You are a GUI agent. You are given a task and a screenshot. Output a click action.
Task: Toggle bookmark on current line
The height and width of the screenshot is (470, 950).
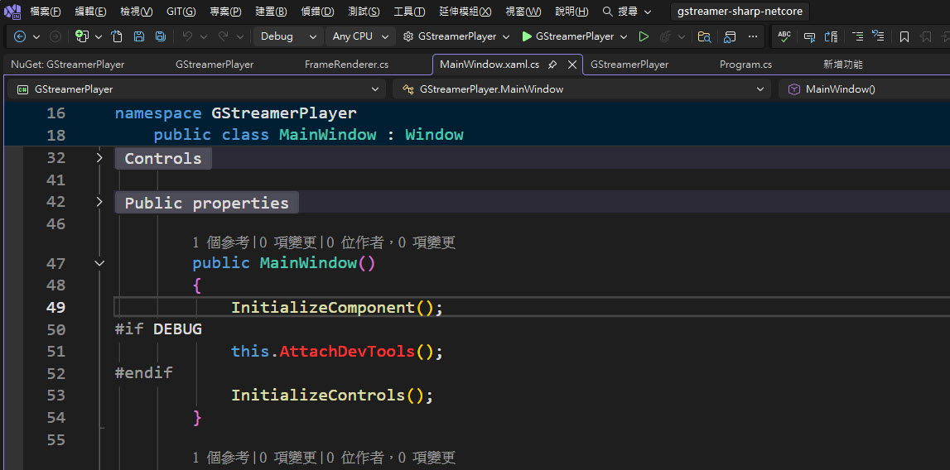[x=904, y=36]
